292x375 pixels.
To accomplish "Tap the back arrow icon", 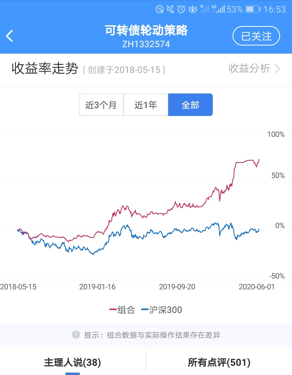I will [x=10, y=36].
